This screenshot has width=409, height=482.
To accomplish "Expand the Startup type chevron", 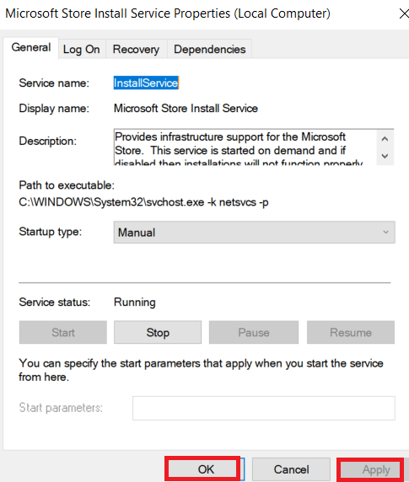I will tap(385, 232).
